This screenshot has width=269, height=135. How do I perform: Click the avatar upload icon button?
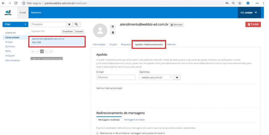tap(113, 26)
